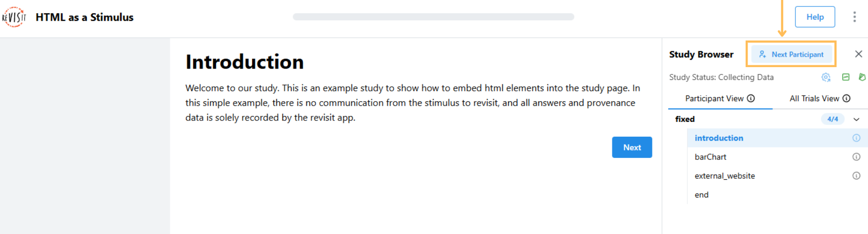Viewport: 868px width, 234px height.
Task: Select external_website in the study browser
Action: [724, 176]
